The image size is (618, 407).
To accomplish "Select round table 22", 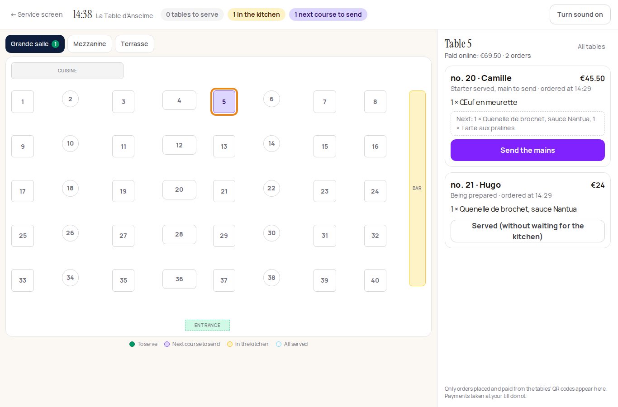I will [271, 188].
